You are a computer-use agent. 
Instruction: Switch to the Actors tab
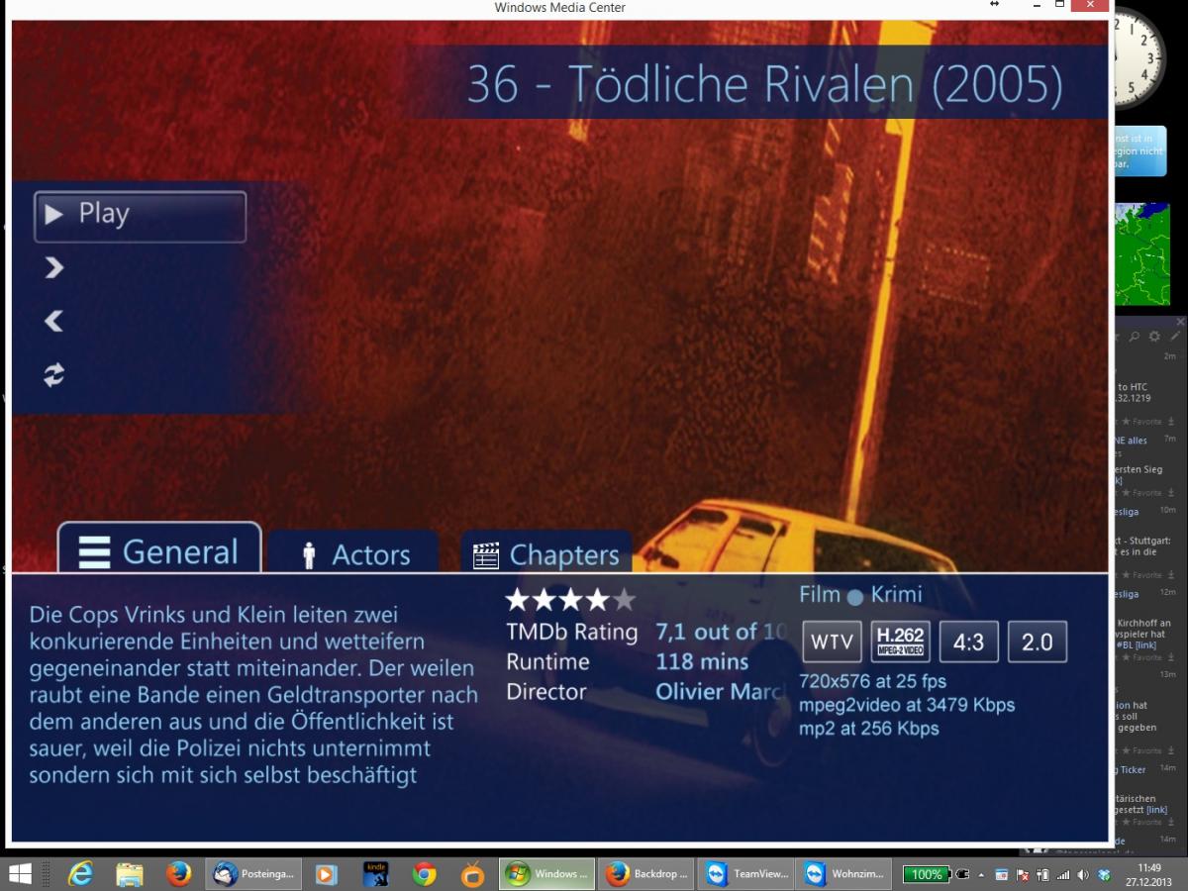pyautogui.click(x=353, y=552)
